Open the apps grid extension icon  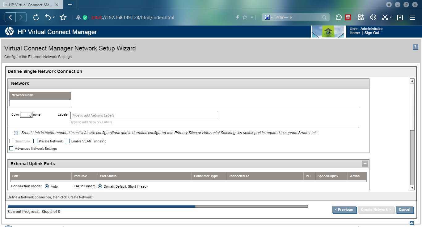coord(361,18)
